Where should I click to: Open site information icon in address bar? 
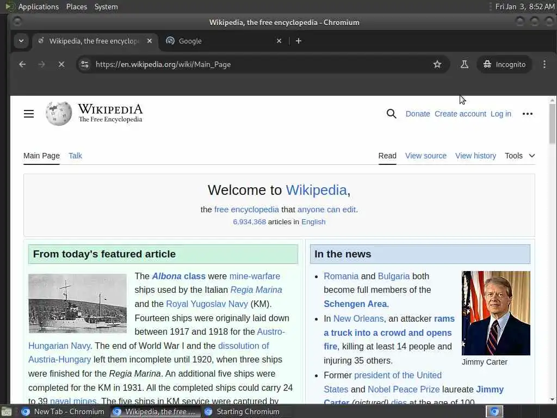point(84,64)
